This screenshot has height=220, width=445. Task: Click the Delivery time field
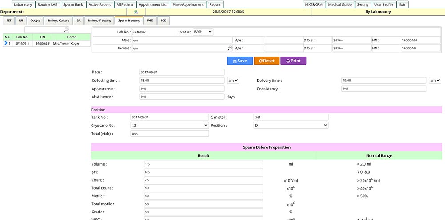pos(384,81)
